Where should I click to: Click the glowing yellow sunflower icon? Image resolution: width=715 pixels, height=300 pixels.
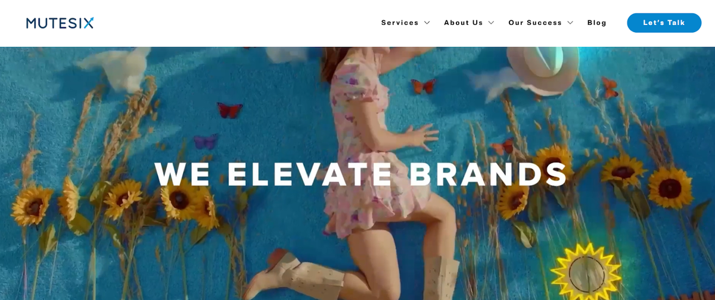[x=586, y=271]
